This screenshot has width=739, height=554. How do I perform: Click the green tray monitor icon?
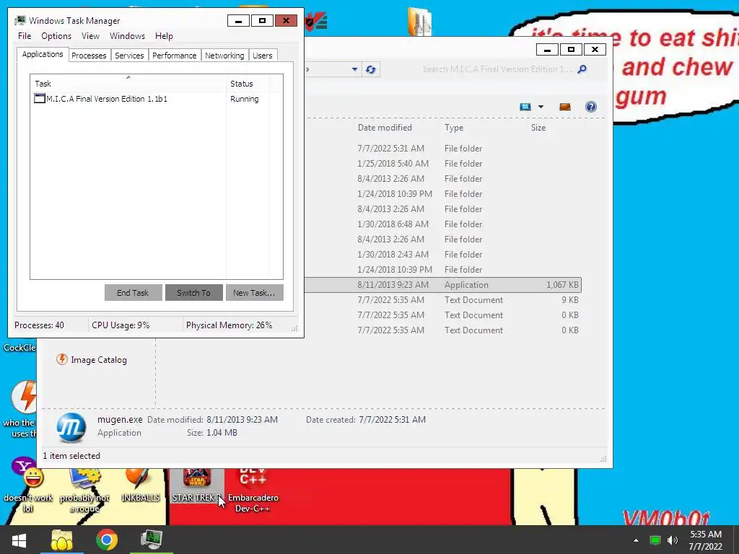pyautogui.click(x=655, y=540)
